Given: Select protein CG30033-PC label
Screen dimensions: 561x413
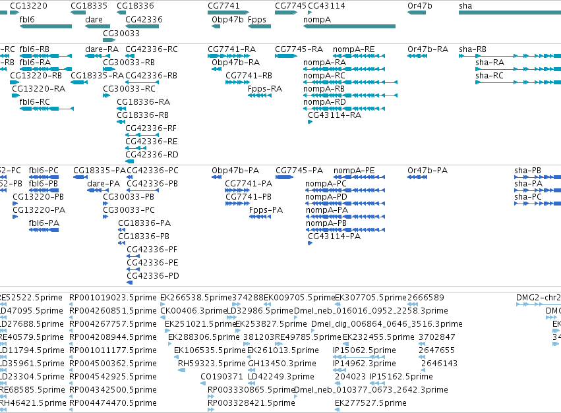Looking at the screenshot, I should click(x=129, y=210).
